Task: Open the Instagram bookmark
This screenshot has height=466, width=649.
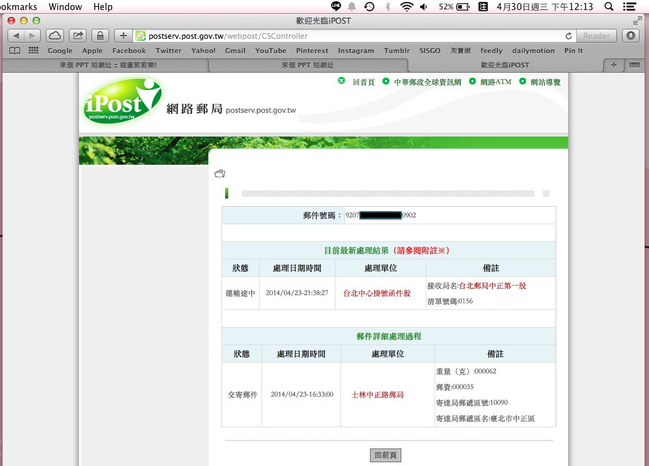Action: 356,51
